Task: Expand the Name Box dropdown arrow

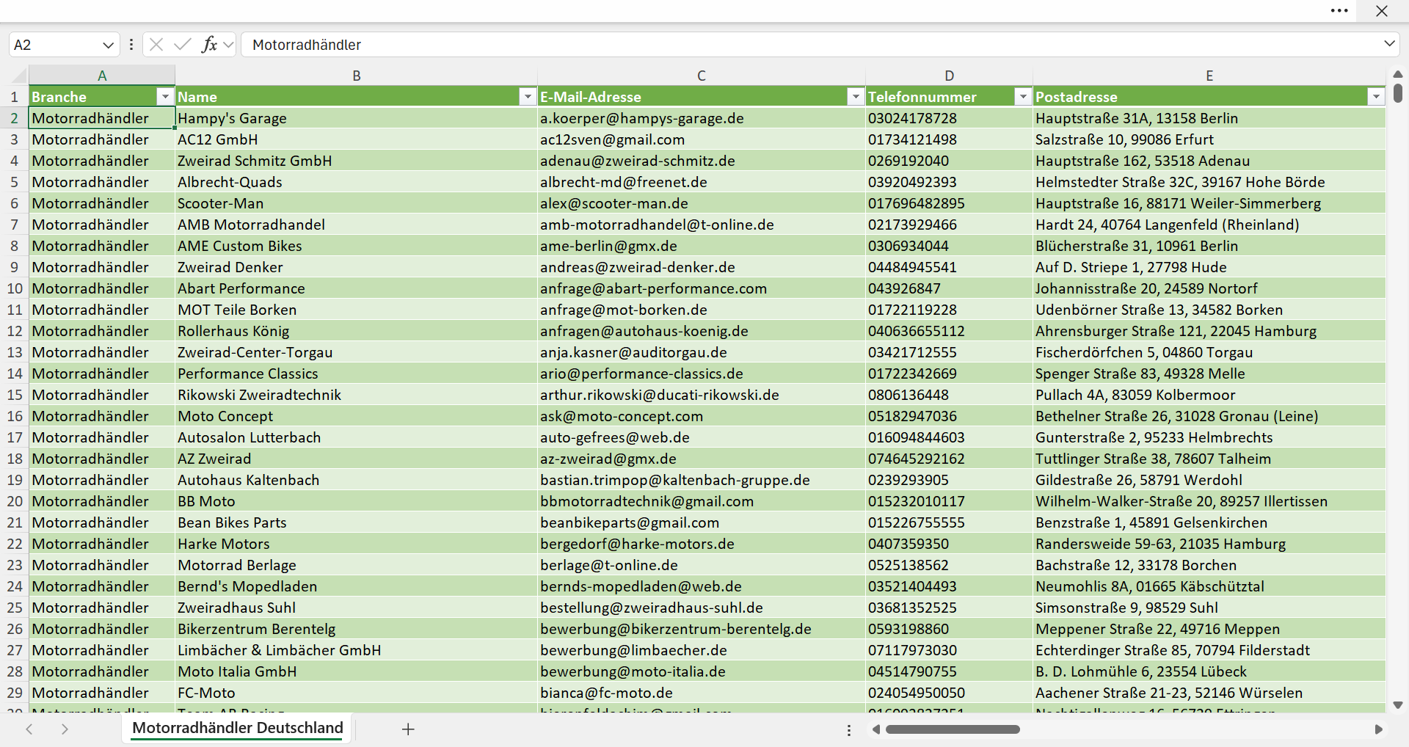Action: (x=109, y=45)
